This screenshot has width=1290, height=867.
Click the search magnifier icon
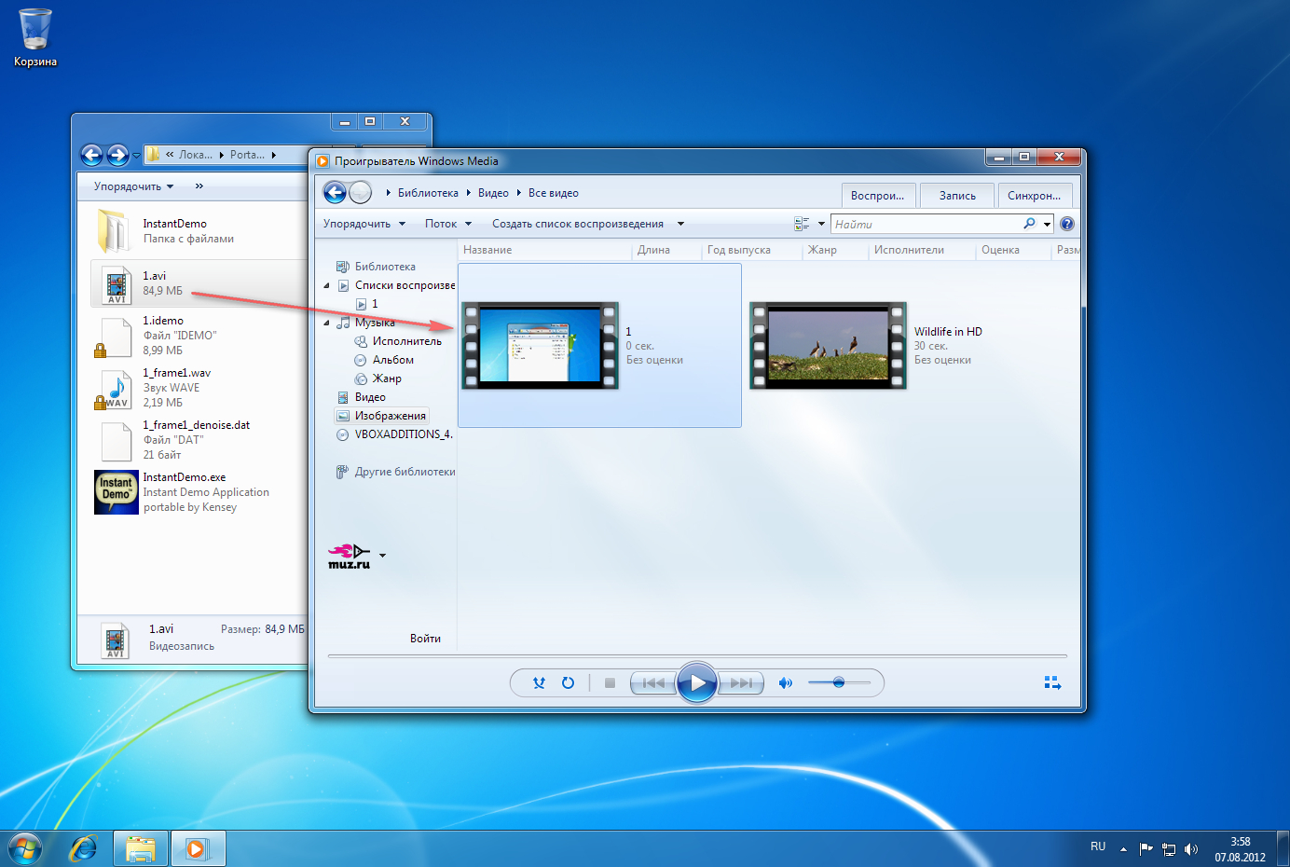[x=1029, y=224]
